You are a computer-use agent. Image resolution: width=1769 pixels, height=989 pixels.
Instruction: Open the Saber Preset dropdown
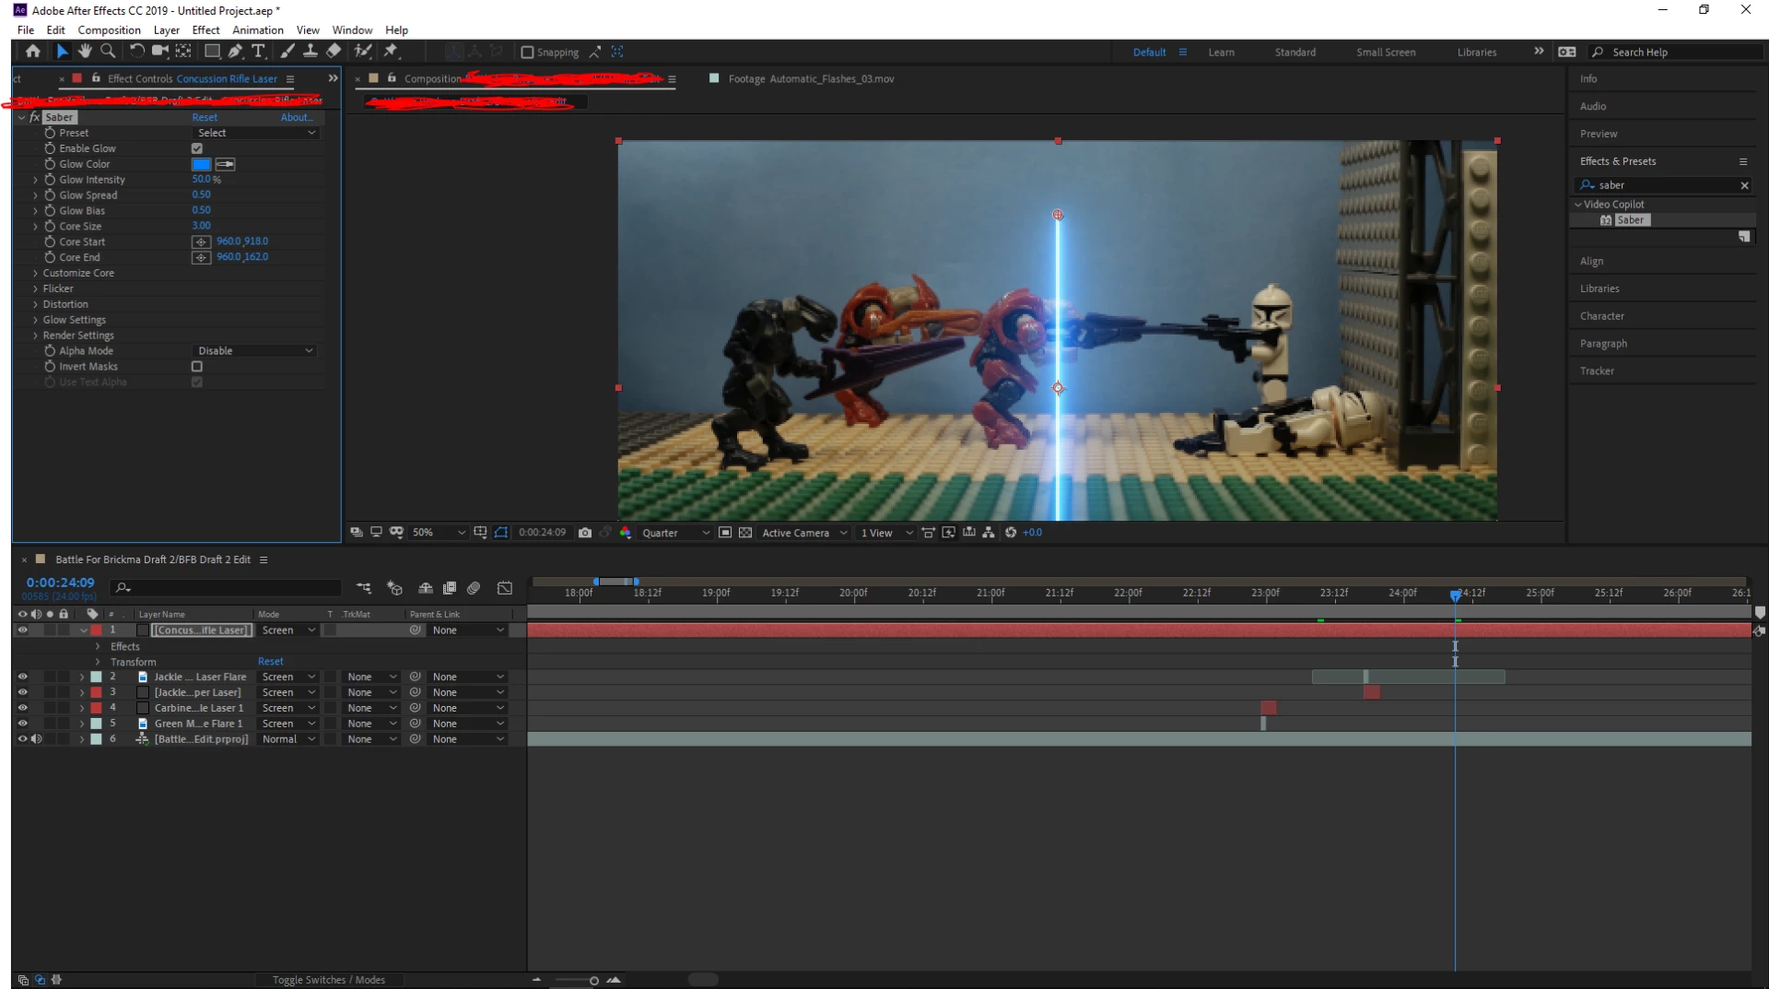255,133
